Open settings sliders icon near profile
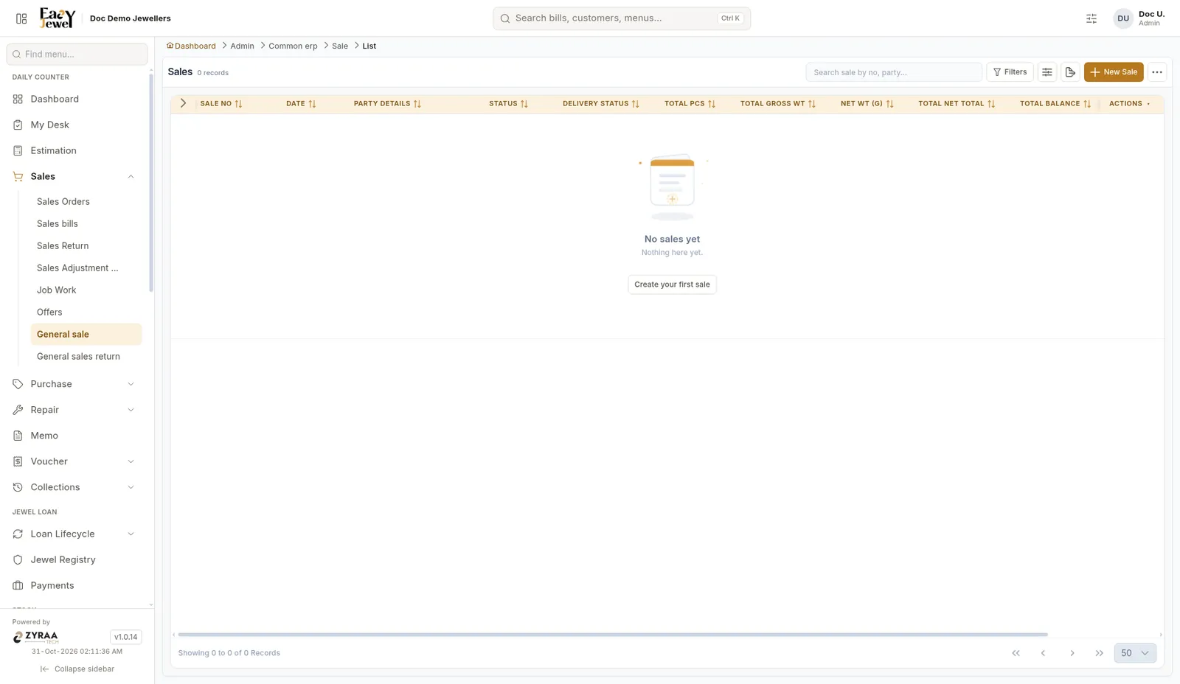 tap(1091, 18)
